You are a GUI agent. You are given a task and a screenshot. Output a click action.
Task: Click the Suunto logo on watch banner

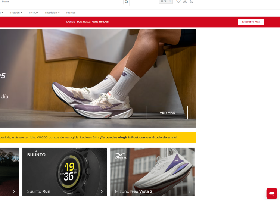(36, 154)
